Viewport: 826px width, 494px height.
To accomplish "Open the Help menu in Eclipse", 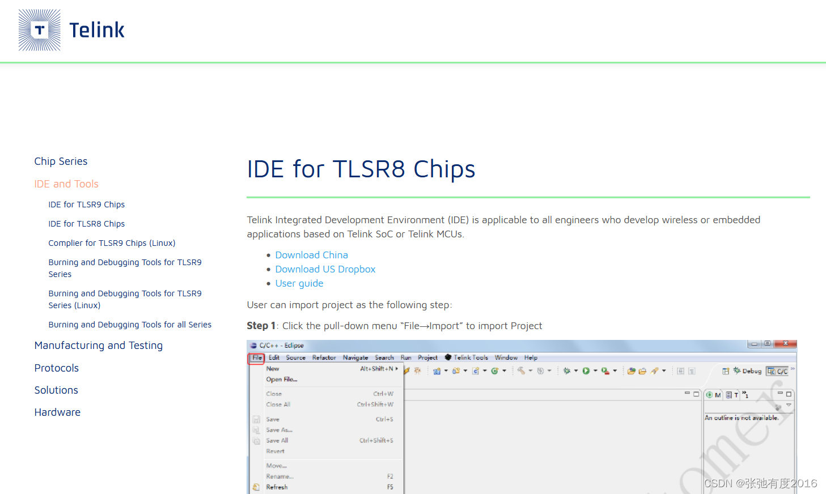I will click(531, 358).
